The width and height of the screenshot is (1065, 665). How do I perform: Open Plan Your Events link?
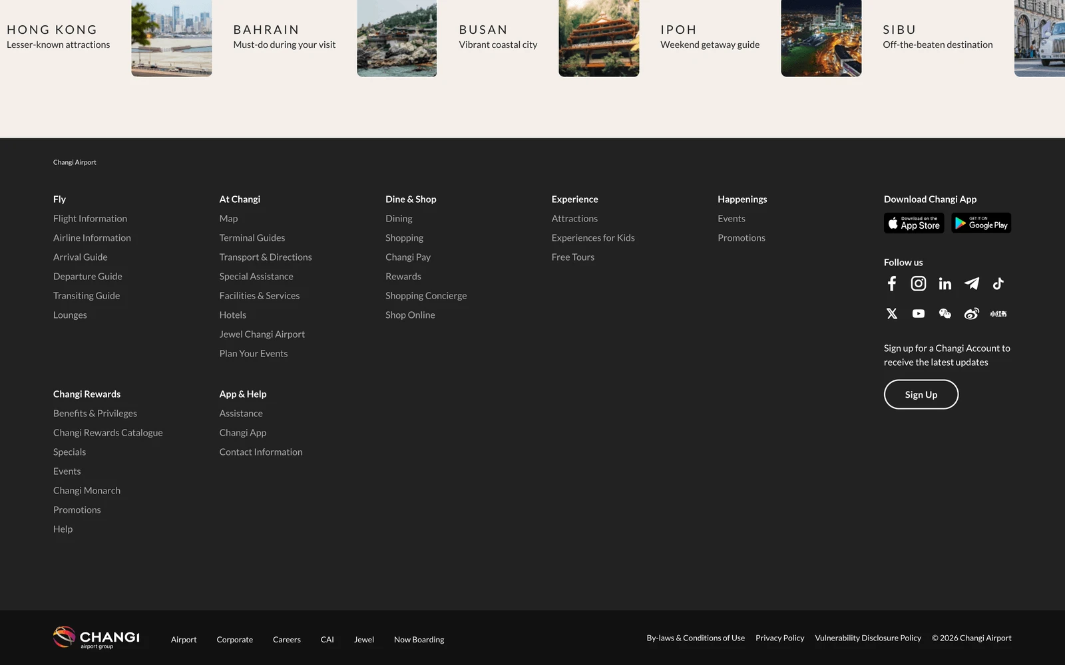coord(254,354)
